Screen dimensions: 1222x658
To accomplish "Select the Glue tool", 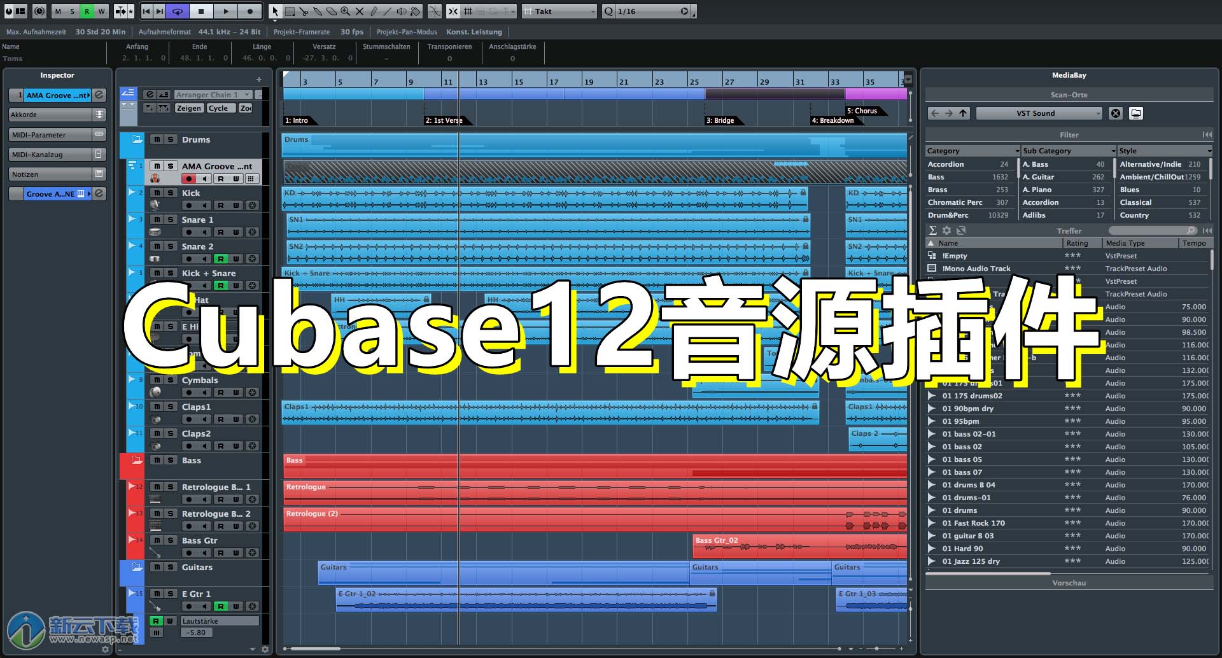I will pos(318,11).
